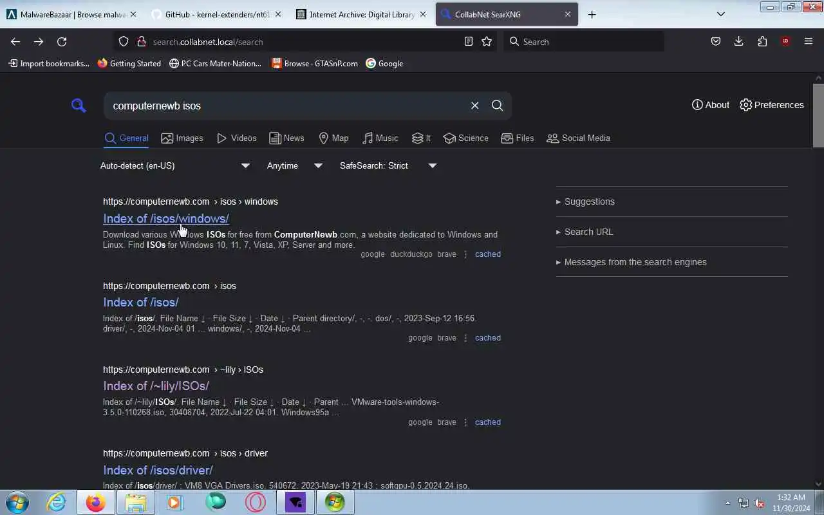Go back with the browser back arrow
This screenshot has width=824, height=515.
(15, 41)
